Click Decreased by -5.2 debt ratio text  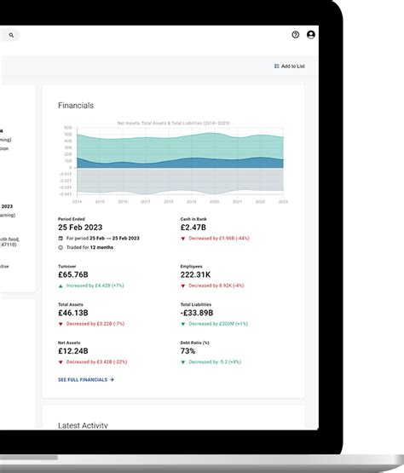click(x=215, y=362)
